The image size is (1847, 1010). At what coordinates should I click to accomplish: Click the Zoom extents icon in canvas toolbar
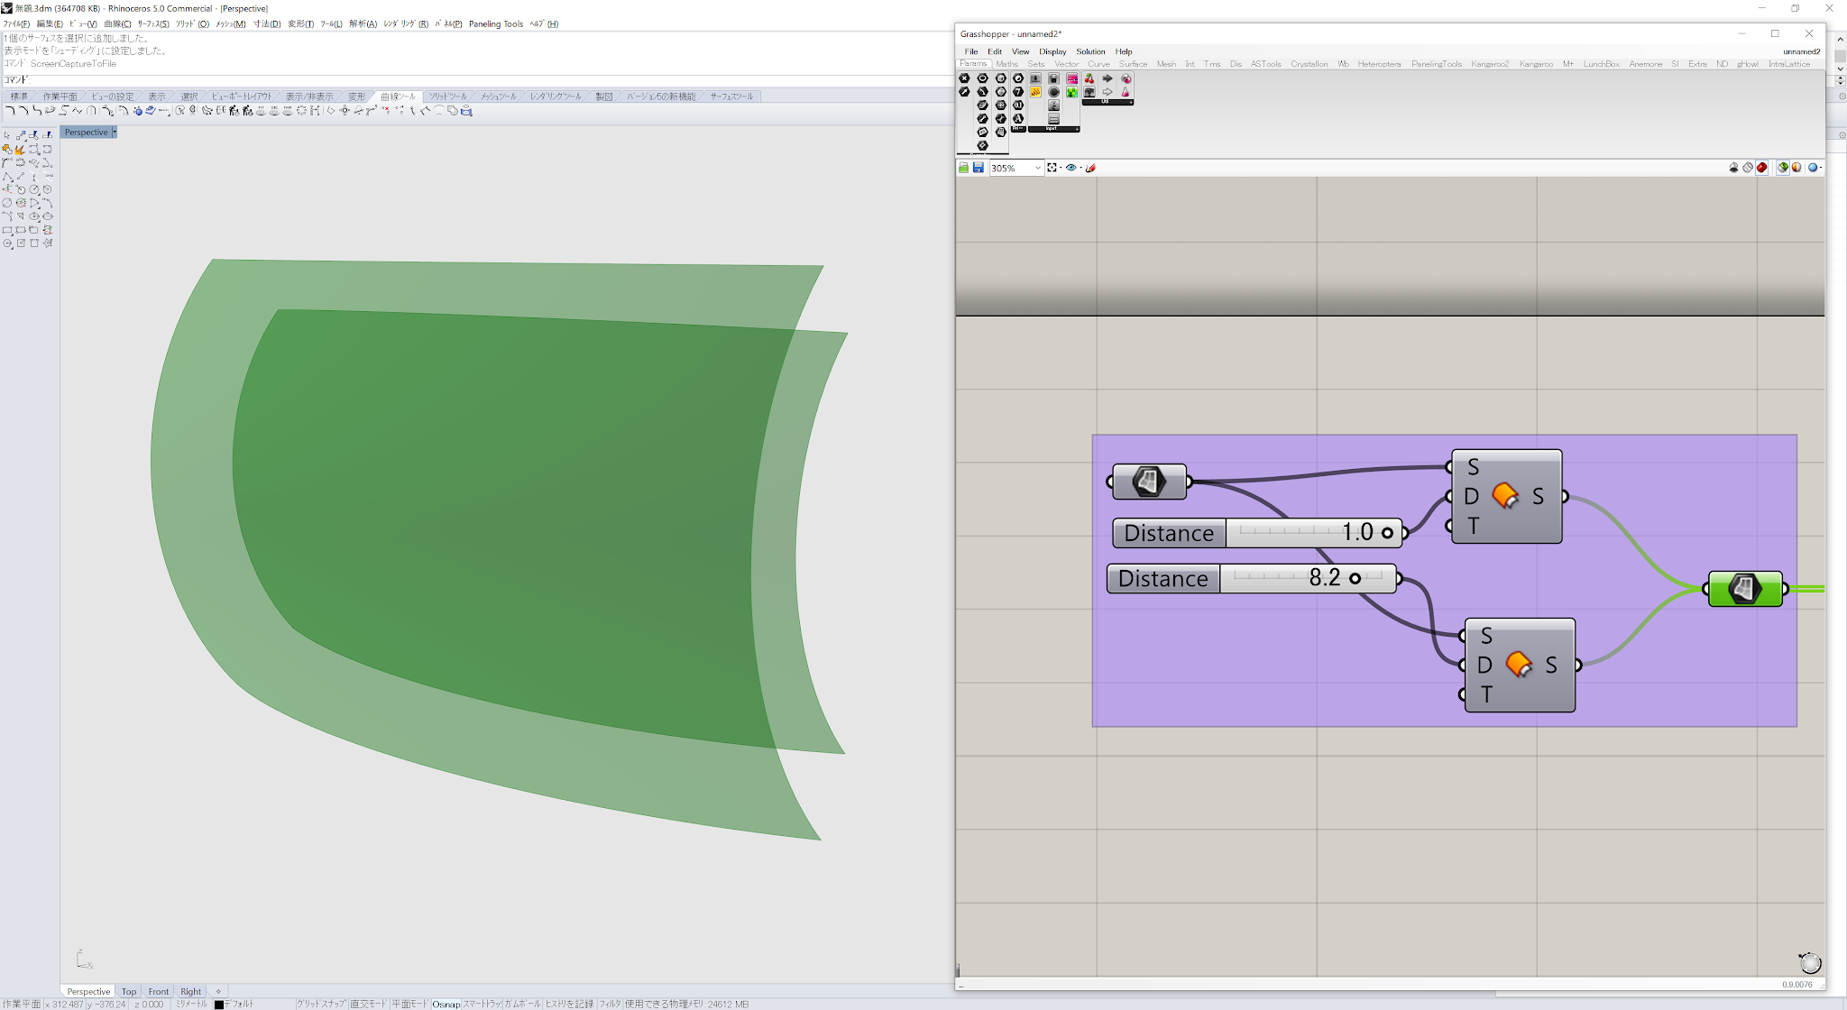pos(1052,168)
